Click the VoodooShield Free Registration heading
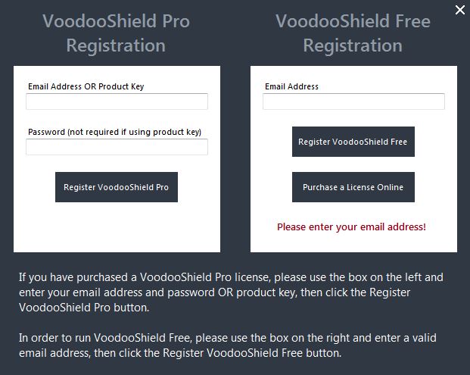 (x=353, y=33)
